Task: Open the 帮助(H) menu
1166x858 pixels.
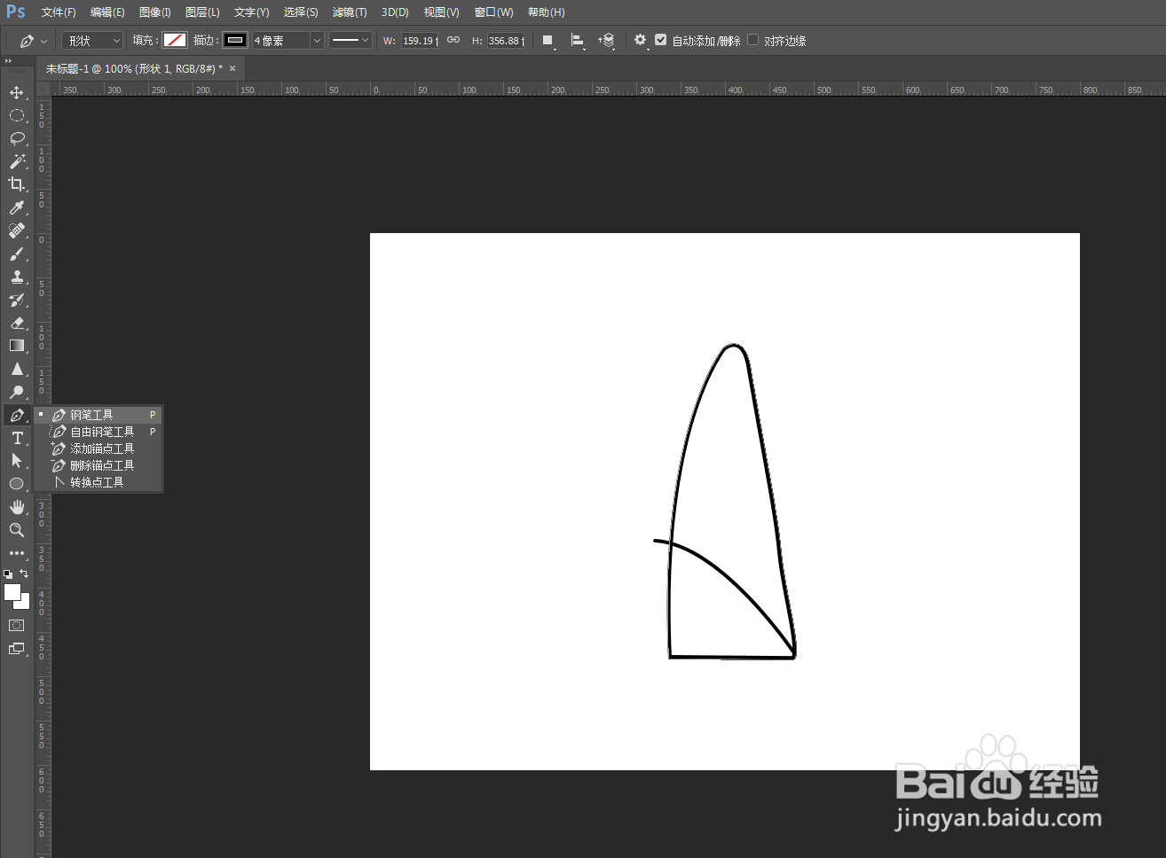Action: point(546,12)
